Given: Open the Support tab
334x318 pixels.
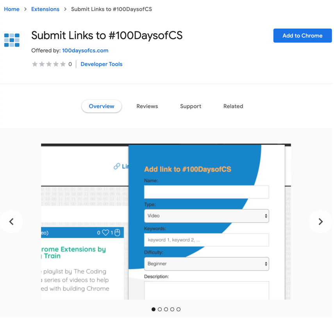Looking at the screenshot, I should [191, 106].
